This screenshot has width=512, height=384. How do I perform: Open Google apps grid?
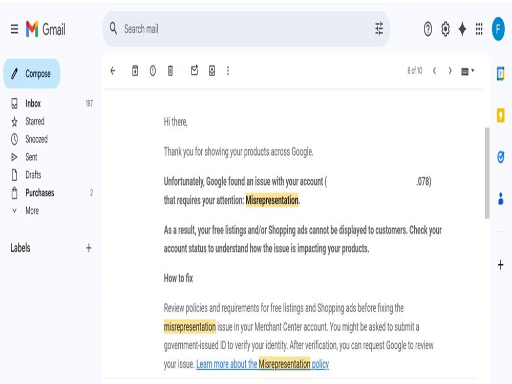tap(479, 29)
